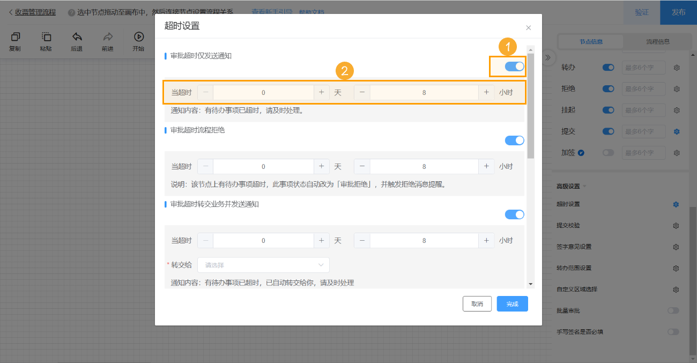
Task: Open the 转交给 请选择 dropdown
Action: point(263,265)
